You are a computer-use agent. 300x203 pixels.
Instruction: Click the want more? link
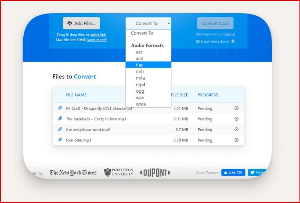pos(97,40)
